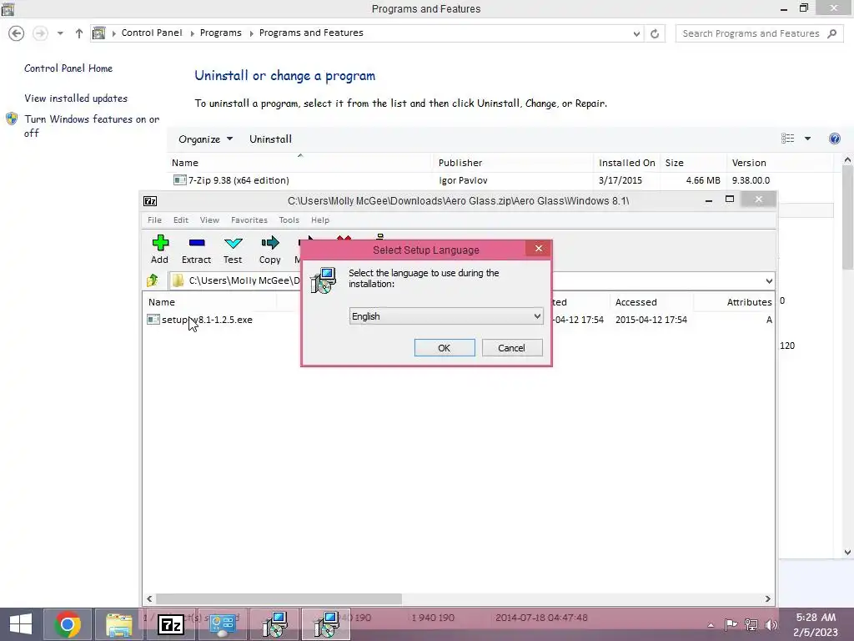Click the Add toolbar icon in 7-Zip
Screen dimensions: 854x641
160,243
